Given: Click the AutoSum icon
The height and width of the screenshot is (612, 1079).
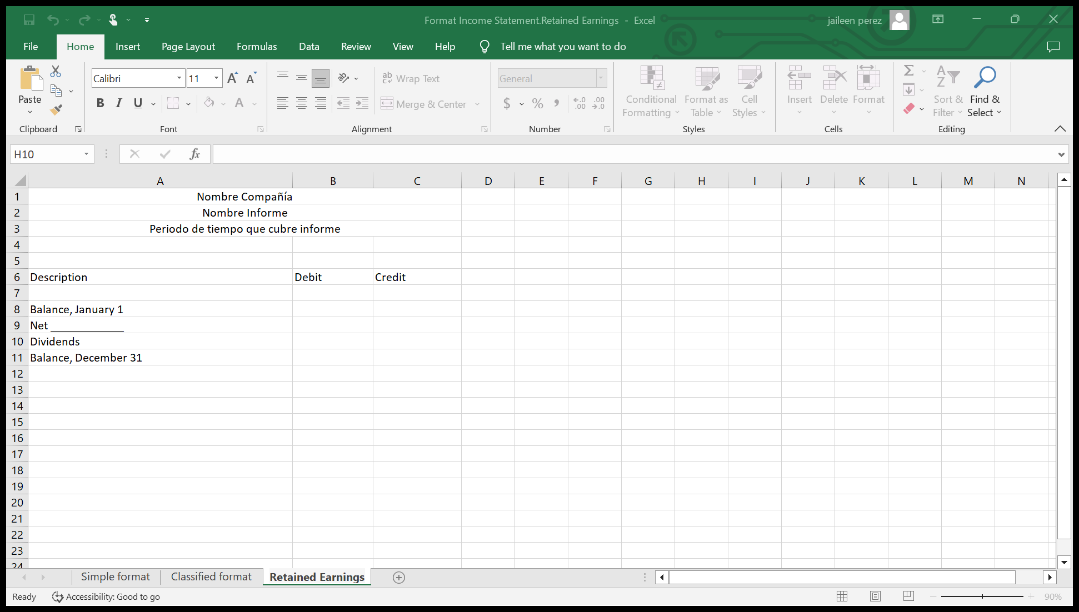Looking at the screenshot, I should click(x=909, y=71).
